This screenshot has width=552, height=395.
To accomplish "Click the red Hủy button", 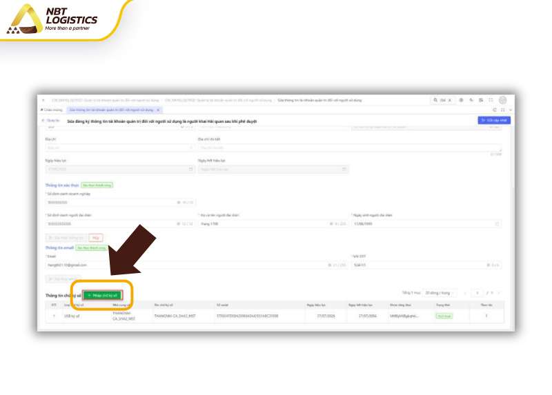I will (96, 238).
